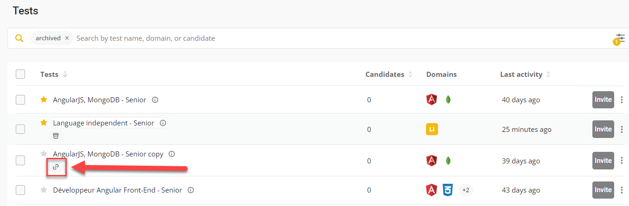This screenshot has width=629, height=206.
Task: Unstar the AngularJS, MongoDB - Senior test
Action: pos(44,100)
